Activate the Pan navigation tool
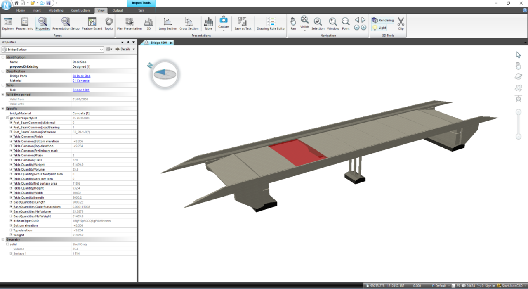 [293, 24]
